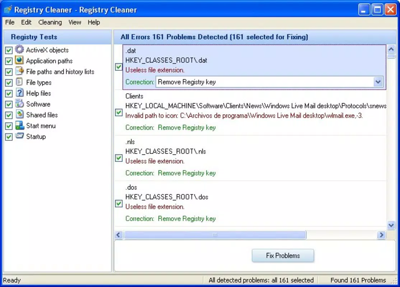Open the Help menu
The width and height of the screenshot is (400, 287).
tap(94, 23)
